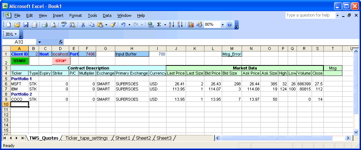Open the 80% zoom dropdown

point(222,25)
